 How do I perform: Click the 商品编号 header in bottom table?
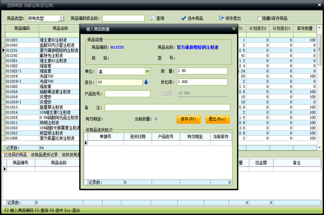pyautogui.click(x=21, y=163)
